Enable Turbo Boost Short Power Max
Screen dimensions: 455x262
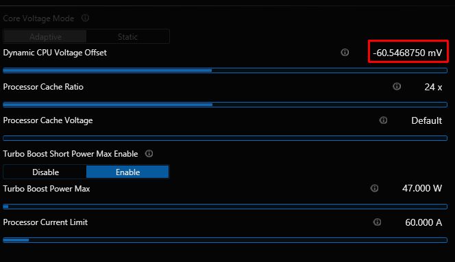click(x=127, y=172)
